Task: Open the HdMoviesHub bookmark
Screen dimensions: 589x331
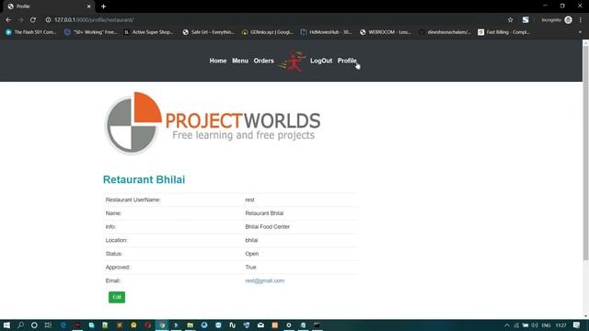Action: (326, 32)
